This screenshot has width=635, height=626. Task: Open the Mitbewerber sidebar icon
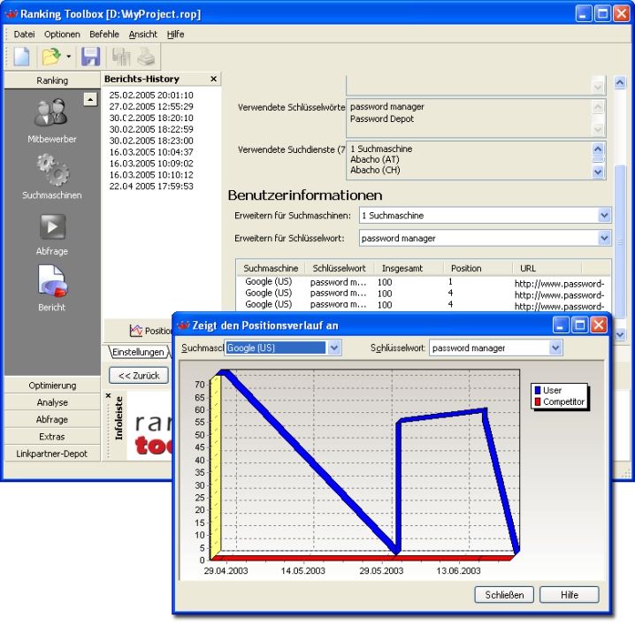click(51, 115)
